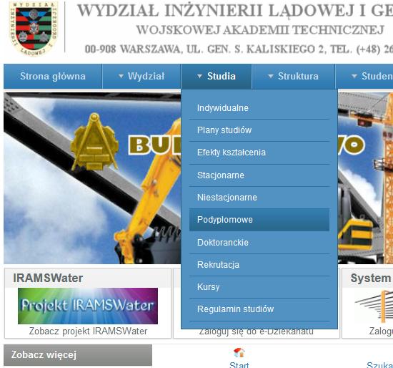
Task: Open the Strona główna menu item
Action: point(53,76)
